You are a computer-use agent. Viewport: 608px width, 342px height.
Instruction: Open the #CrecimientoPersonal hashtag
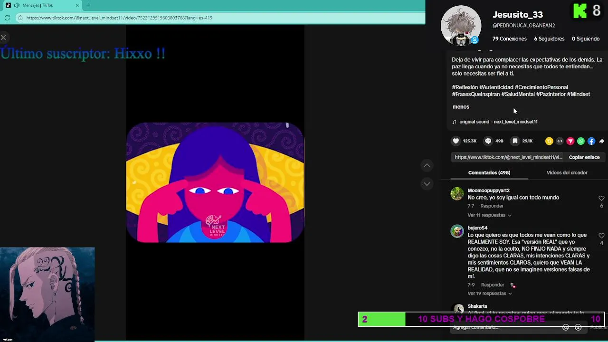(x=541, y=87)
